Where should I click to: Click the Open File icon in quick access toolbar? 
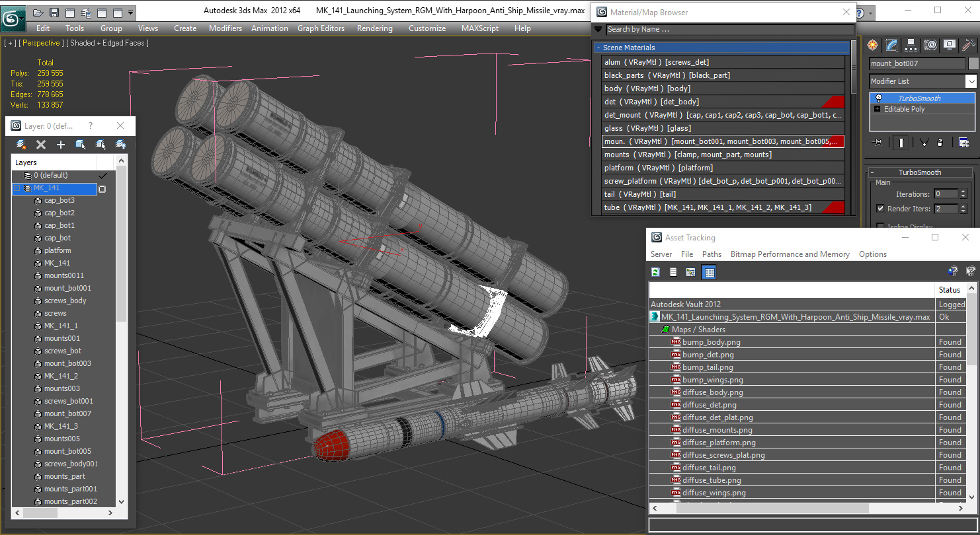[38, 13]
